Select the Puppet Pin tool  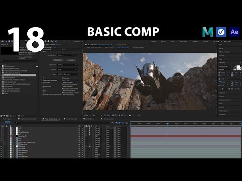pos(55,41)
